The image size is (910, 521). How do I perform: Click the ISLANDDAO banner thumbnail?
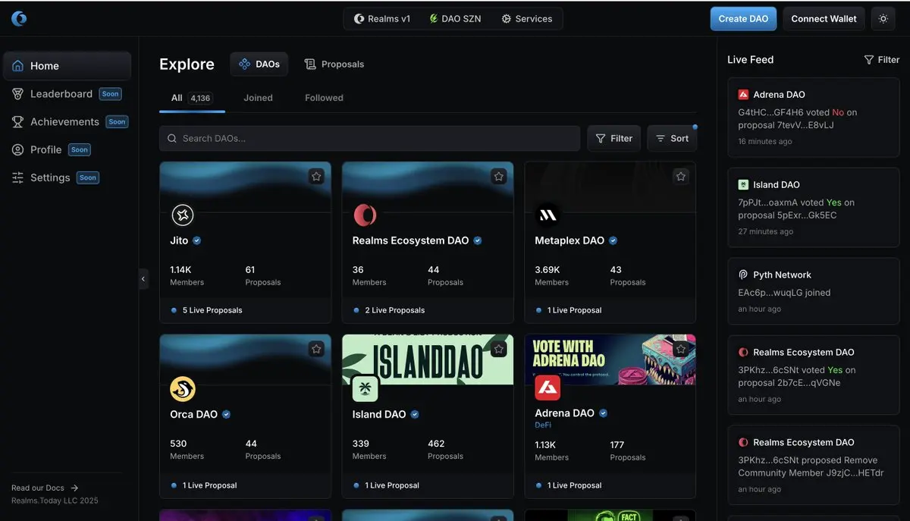428,359
